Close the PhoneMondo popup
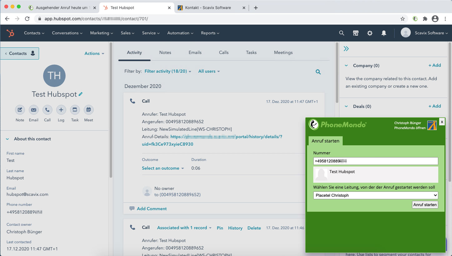This screenshot has width=452, height=256. (442, 122)
